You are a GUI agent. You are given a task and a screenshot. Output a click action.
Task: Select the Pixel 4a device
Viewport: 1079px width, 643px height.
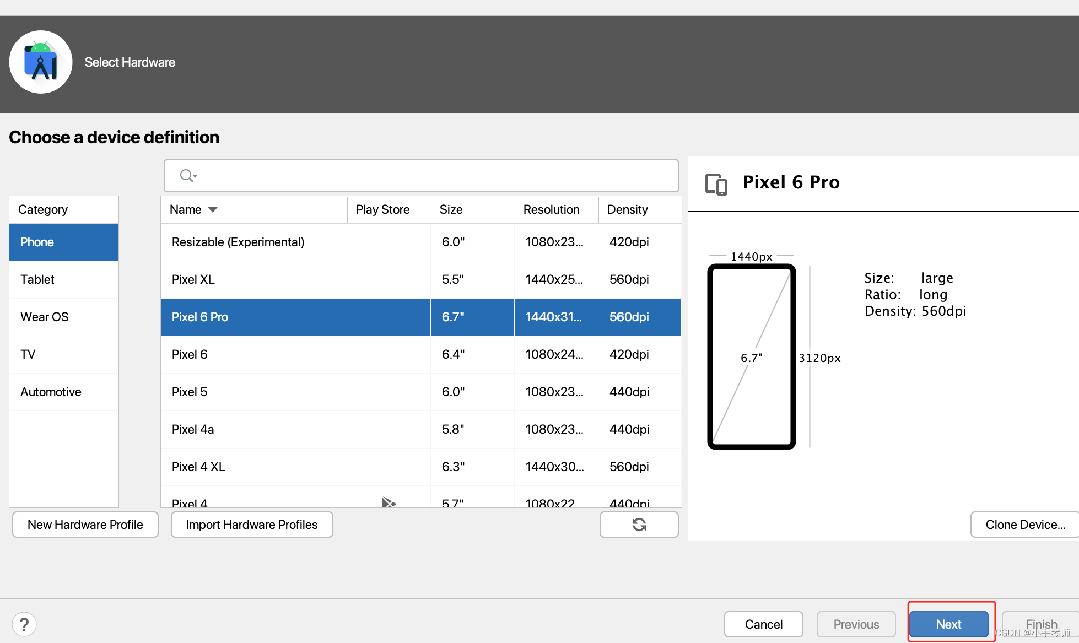click(421, 429)
